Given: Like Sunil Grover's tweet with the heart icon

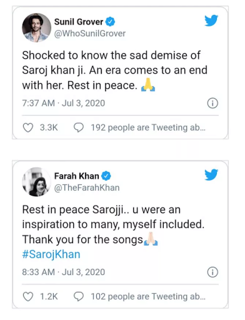Looking at the screenshot, I should coord(29,127).
